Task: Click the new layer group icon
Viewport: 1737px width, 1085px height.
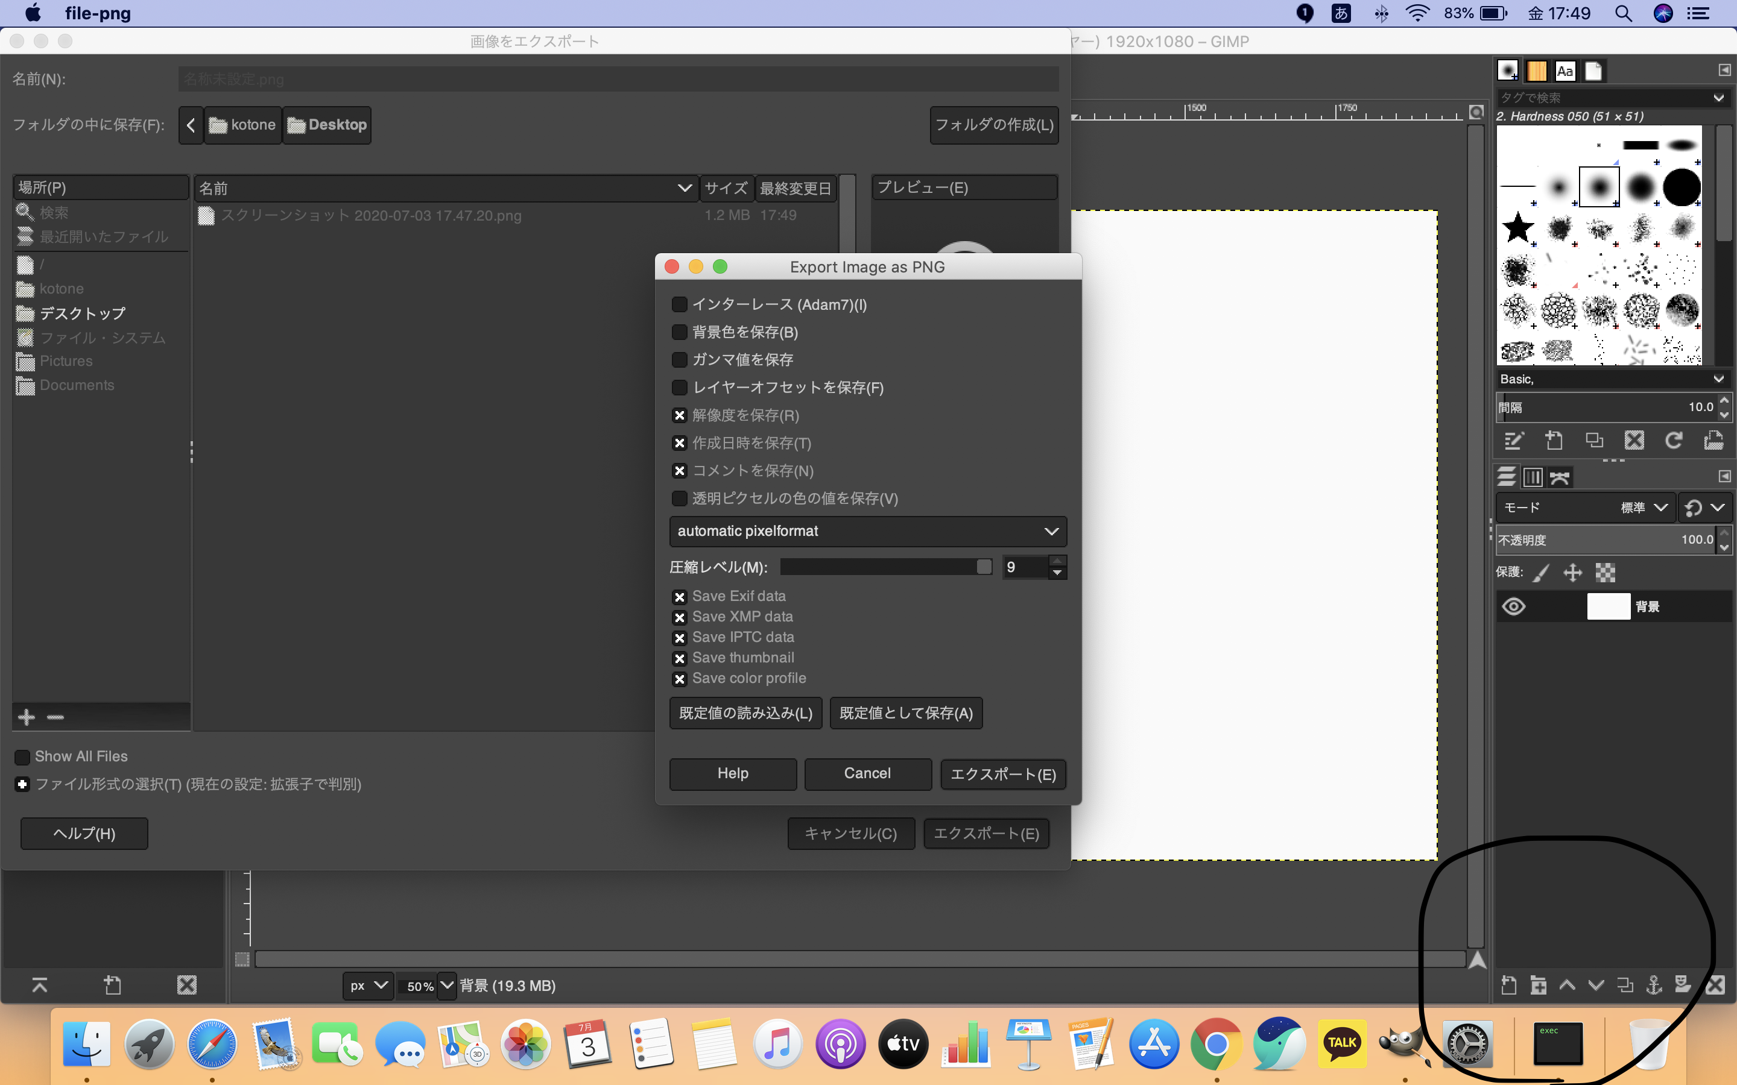Action: tap(1538, 984)
